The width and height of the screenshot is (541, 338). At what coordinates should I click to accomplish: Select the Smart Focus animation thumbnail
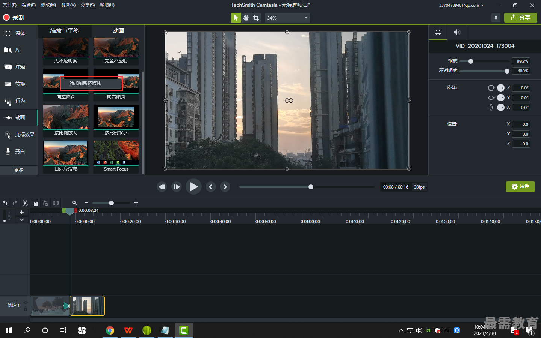[x=116, y=157]
